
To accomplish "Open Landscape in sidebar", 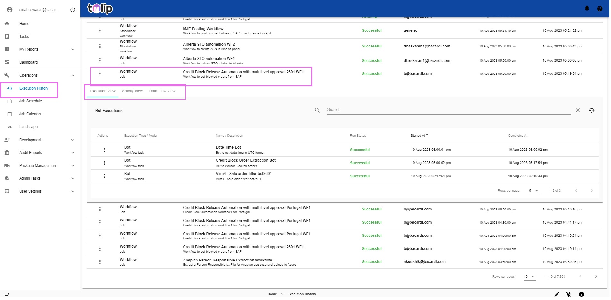I will [28, 127].
